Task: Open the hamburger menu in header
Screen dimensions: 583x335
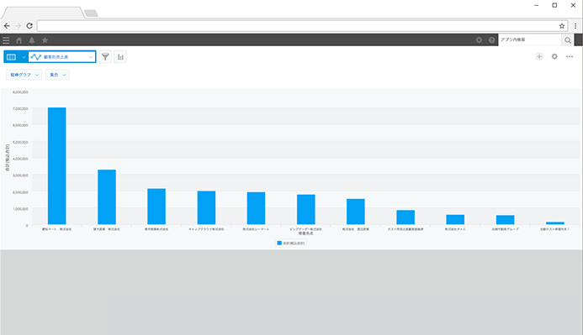Action: tap(6, 40)
